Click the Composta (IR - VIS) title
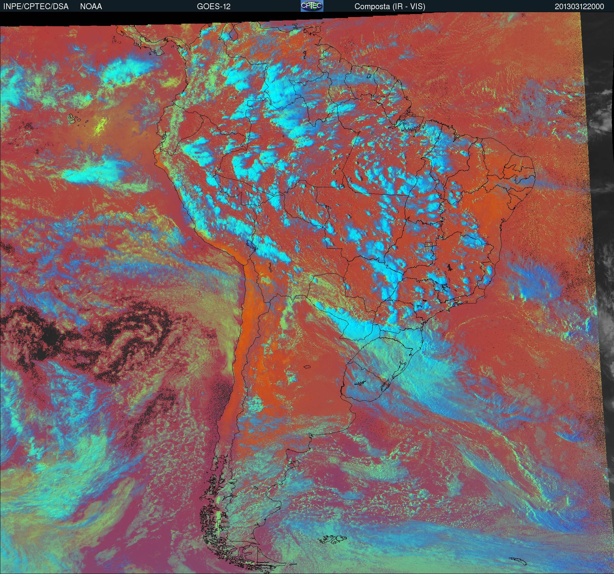Image resolution: width=614 pixels, height=574 pixels. point(390,7)
